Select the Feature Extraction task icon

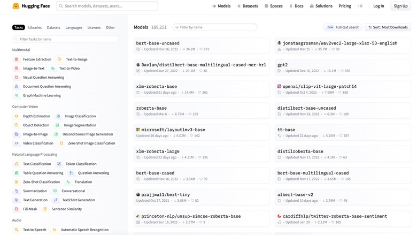pyautogui.click(x=17, y=59)
